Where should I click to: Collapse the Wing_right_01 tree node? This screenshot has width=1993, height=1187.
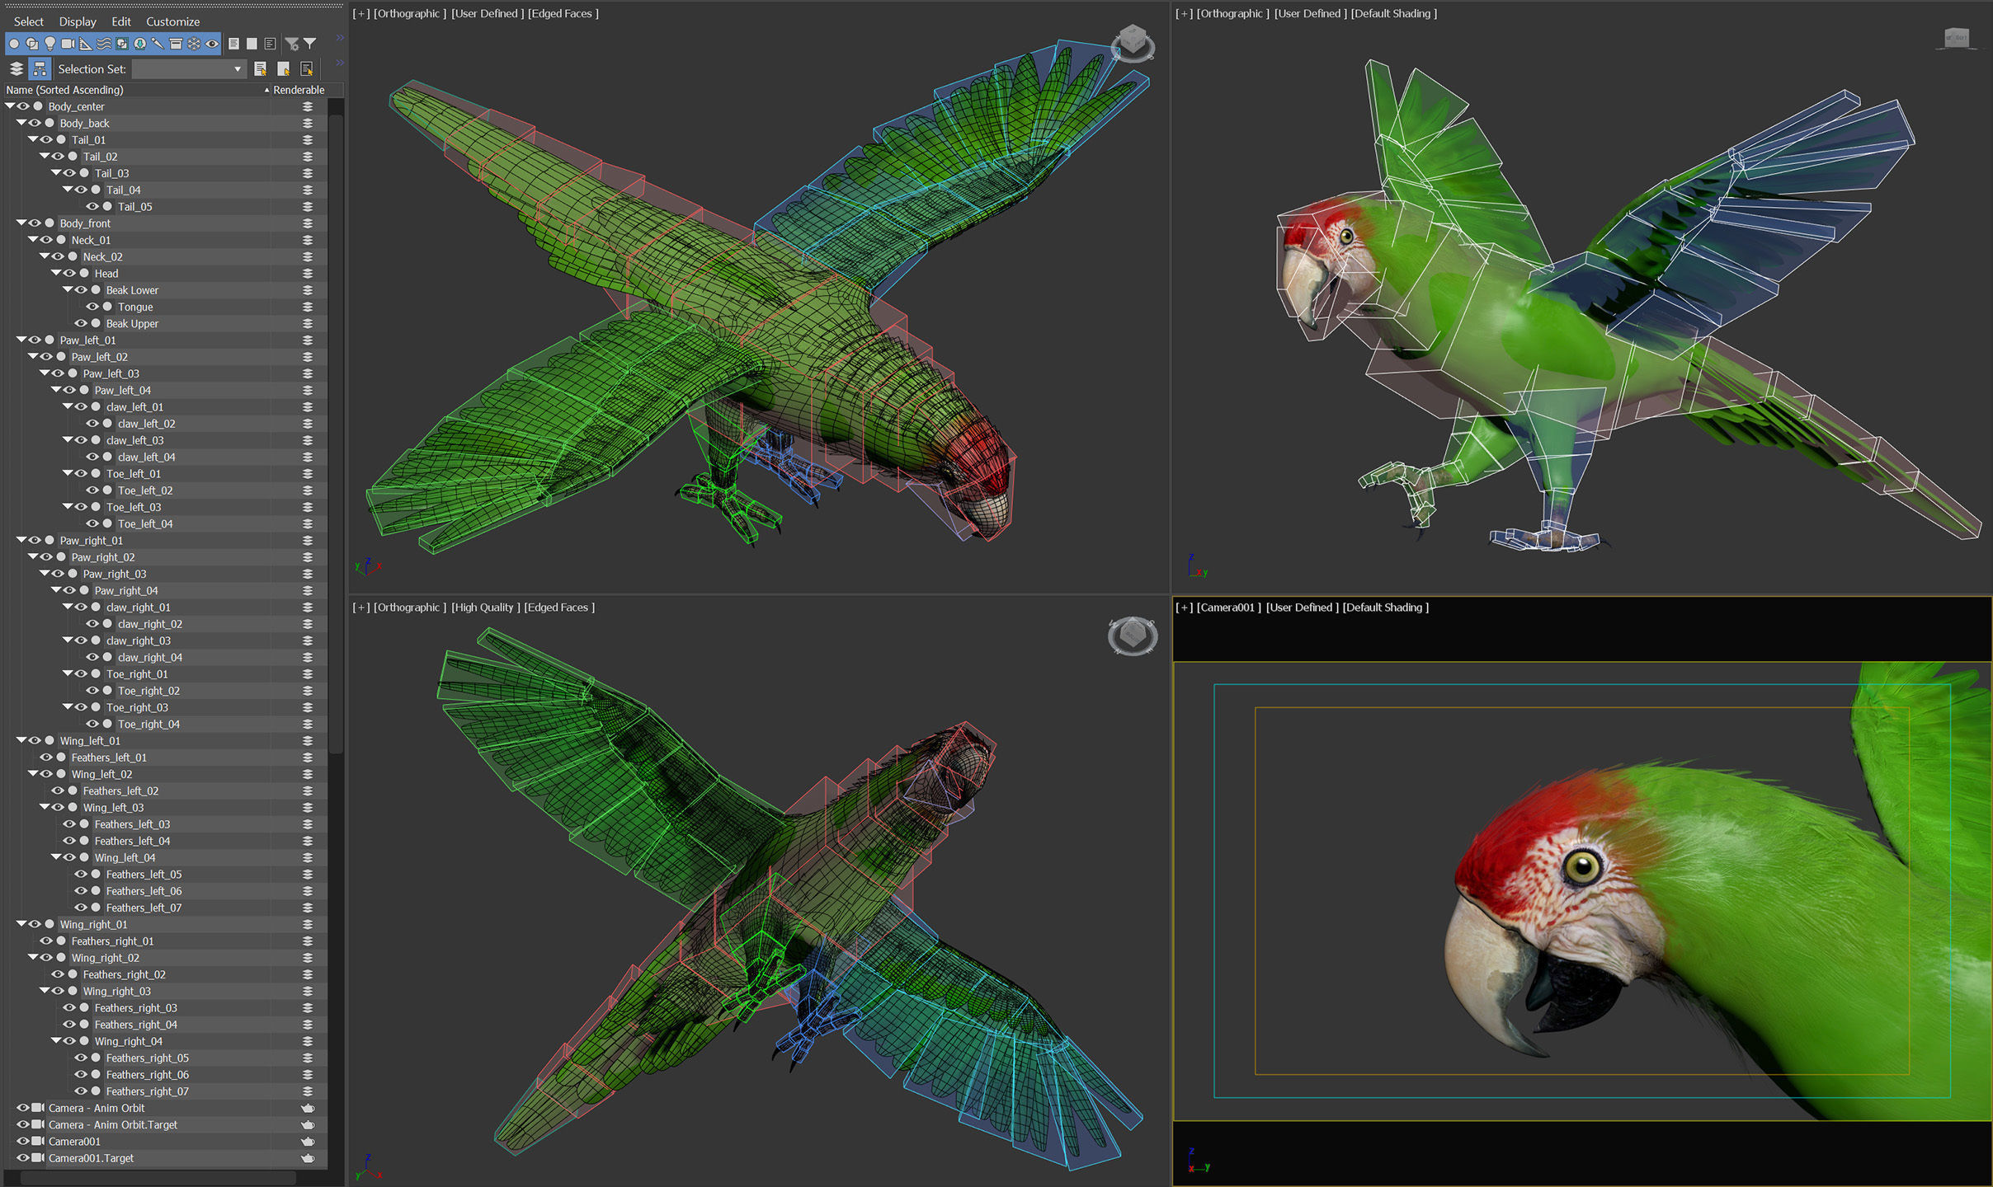tap(21, 924)
